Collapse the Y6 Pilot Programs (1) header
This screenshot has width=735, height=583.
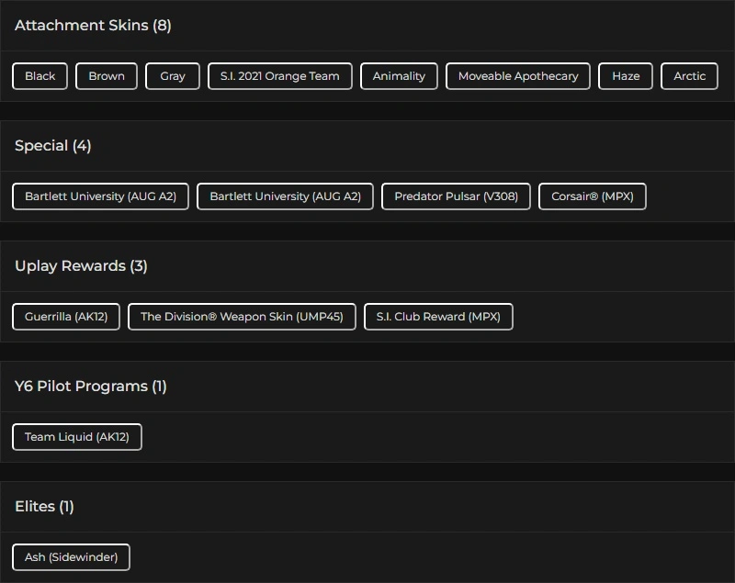click(91, 387)
